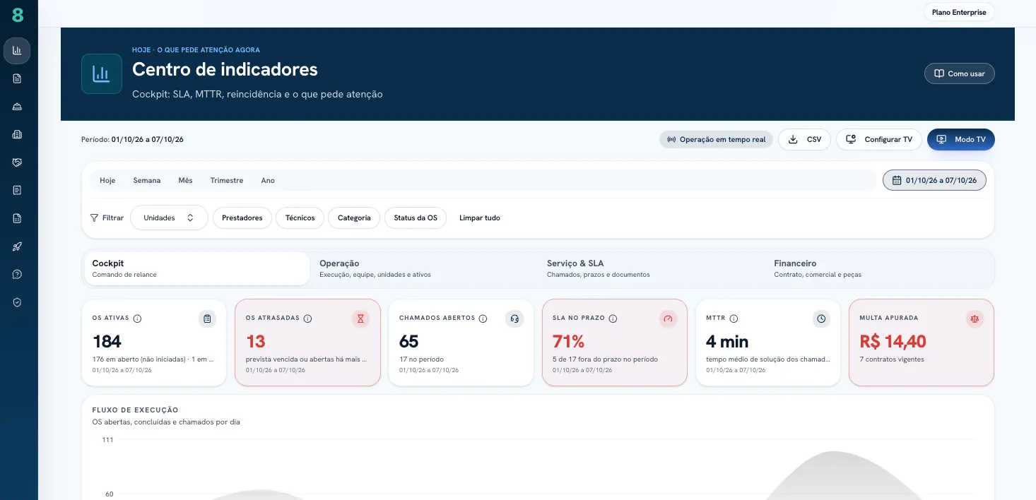Click the hourglass icon on OS Atrasadas card
This screenshot has width=1036, height=500.
[360, 319]
